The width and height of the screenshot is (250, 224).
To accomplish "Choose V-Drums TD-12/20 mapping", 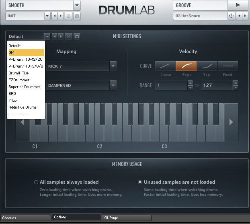I will click(x=26, y=60).
